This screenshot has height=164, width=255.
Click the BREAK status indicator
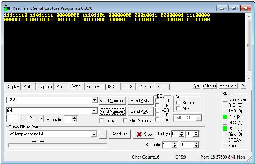coord(225,140)
